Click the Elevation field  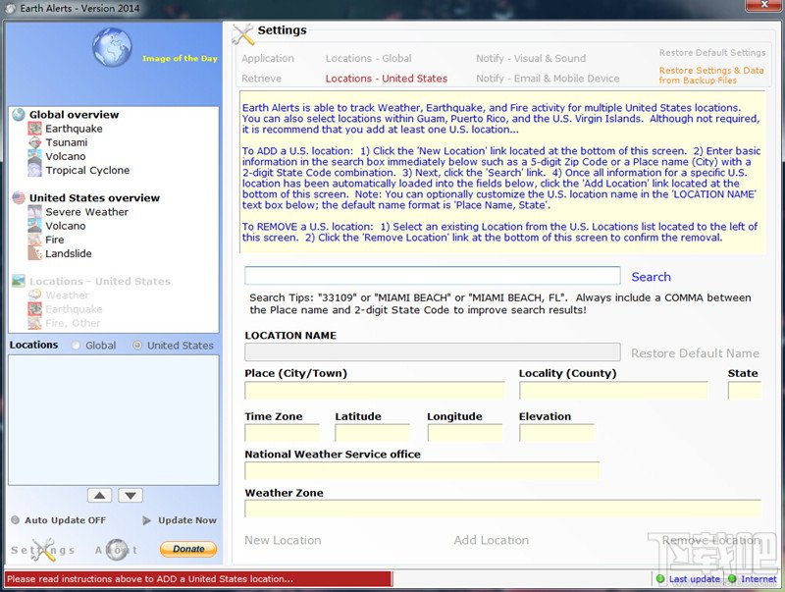[x=556, y=433]
